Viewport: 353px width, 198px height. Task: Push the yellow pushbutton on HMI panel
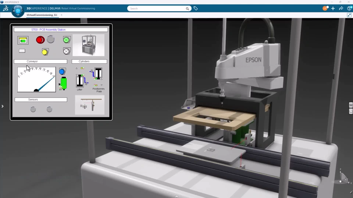[x=45, y=52]
